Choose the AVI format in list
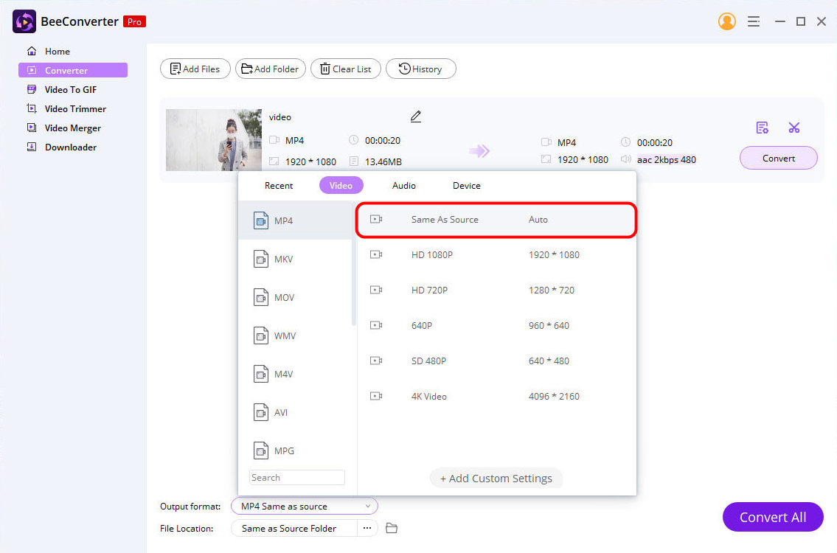 280,412
